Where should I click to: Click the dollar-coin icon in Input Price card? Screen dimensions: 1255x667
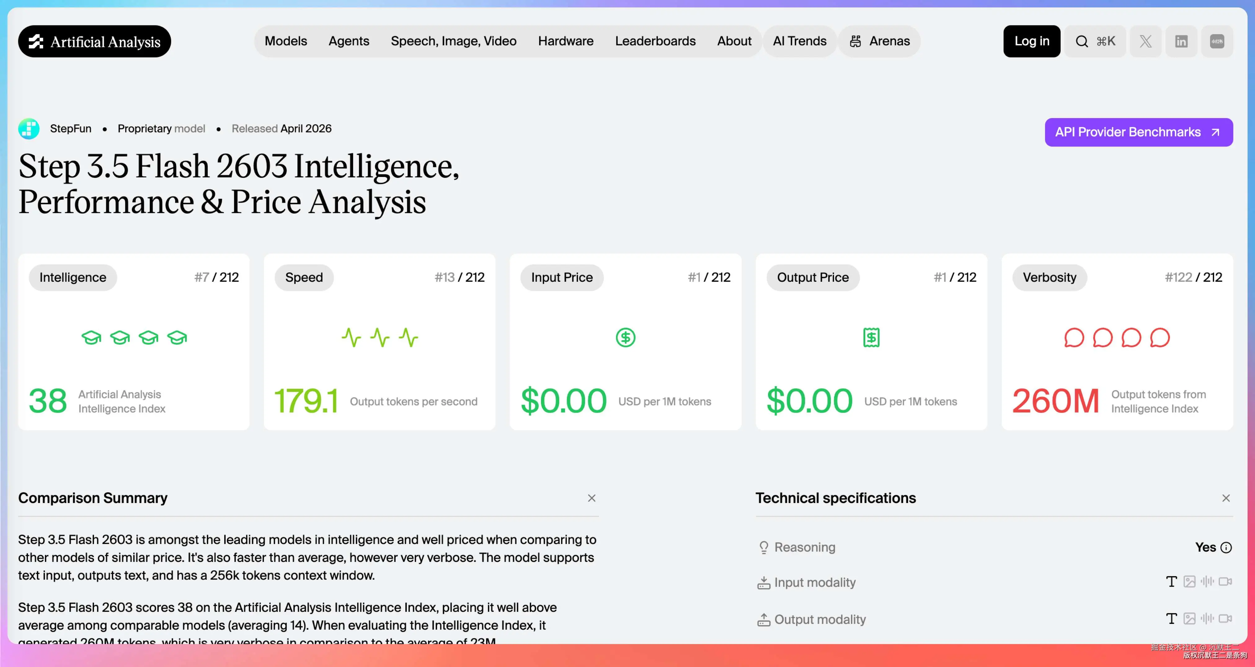click(x=626, y=337)
